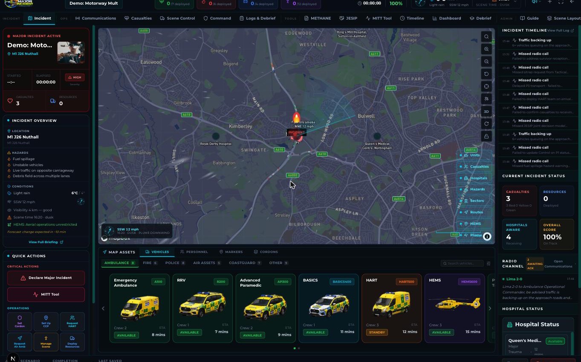581x362 pixels.
Task: Open the audio volume dropdown
Action: 536,2
